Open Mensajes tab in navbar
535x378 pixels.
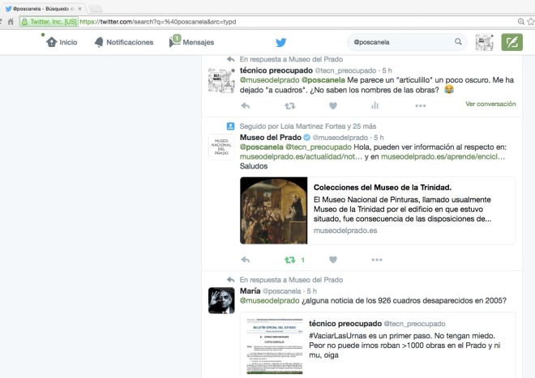191,42
